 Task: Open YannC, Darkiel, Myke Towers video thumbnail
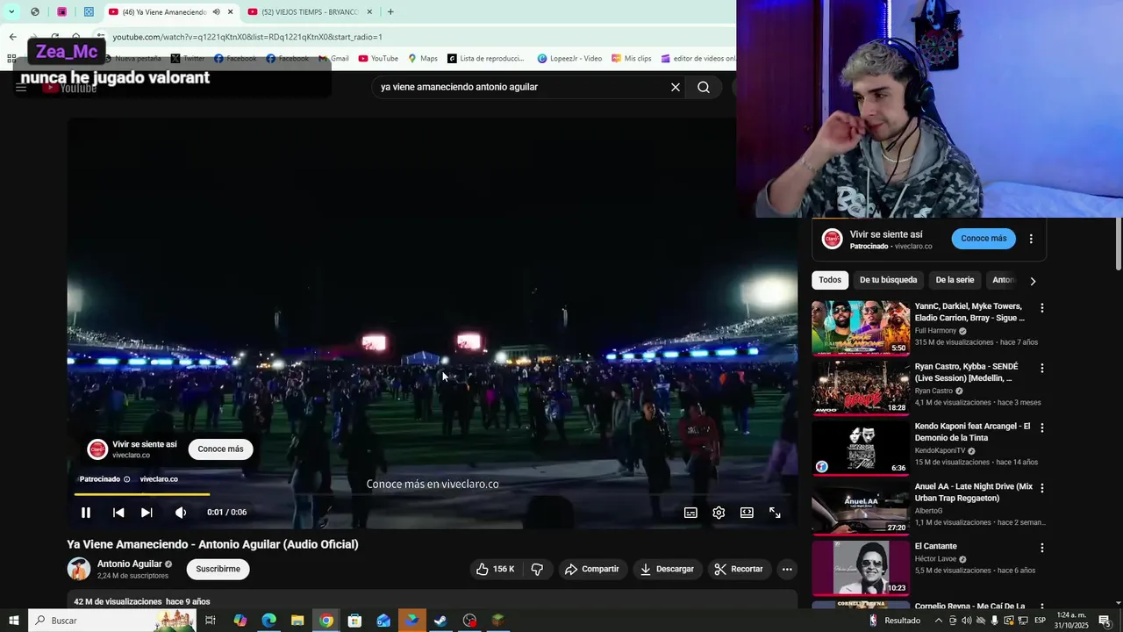click(x=861, y=327)
